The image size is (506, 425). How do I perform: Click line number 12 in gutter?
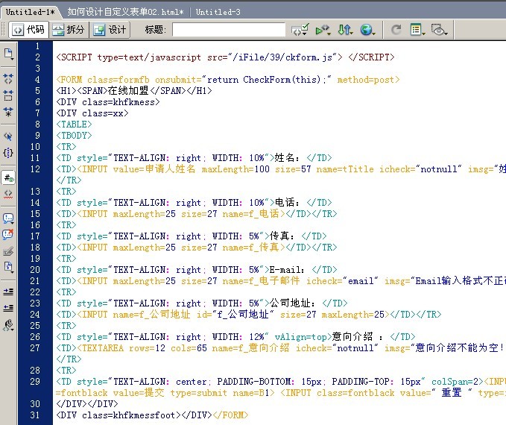pos(36,169)
